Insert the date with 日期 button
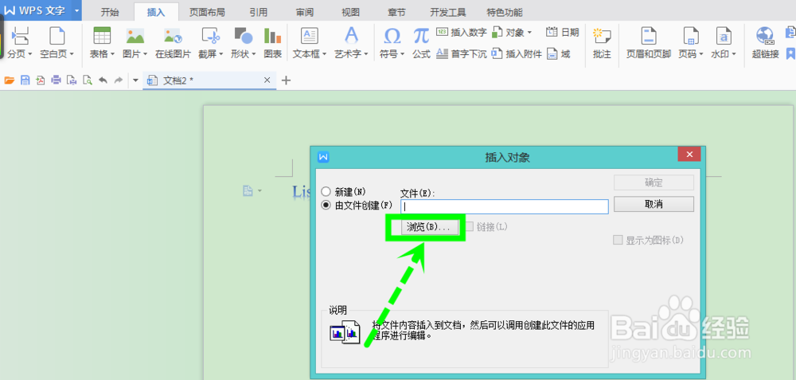The image size is (796, 380). [563, 33]
